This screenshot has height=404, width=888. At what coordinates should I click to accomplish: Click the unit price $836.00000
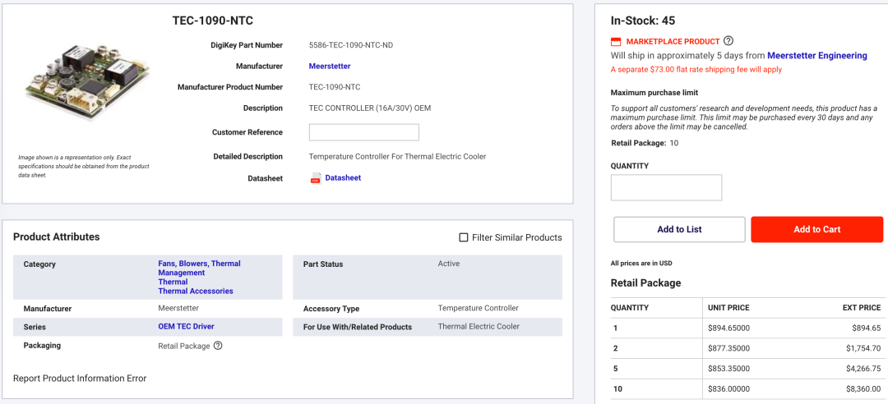point(728,389)
